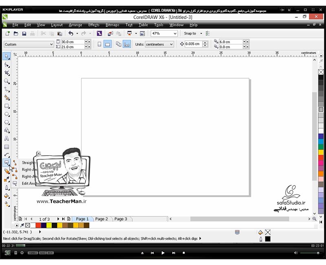Select the Crop tool in the toolbox
Viewport: 326px width, 265px height.
point(7,73)
